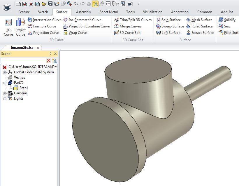The width and height of the screenshot is (239, 186).
Task: Create a Ruled Surface
Action: pos(199,26)
